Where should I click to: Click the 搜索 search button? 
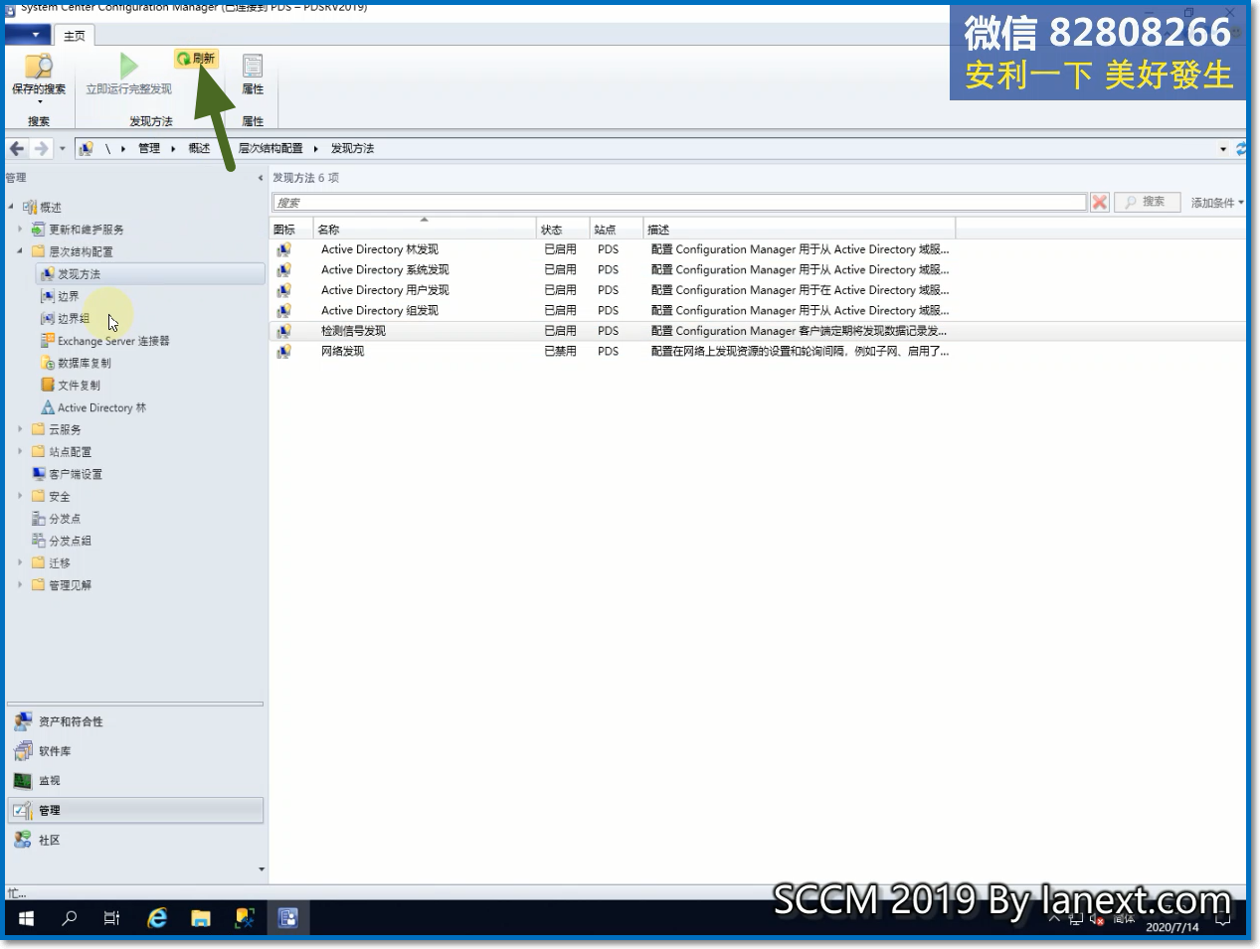click(x=1147, y=202)
